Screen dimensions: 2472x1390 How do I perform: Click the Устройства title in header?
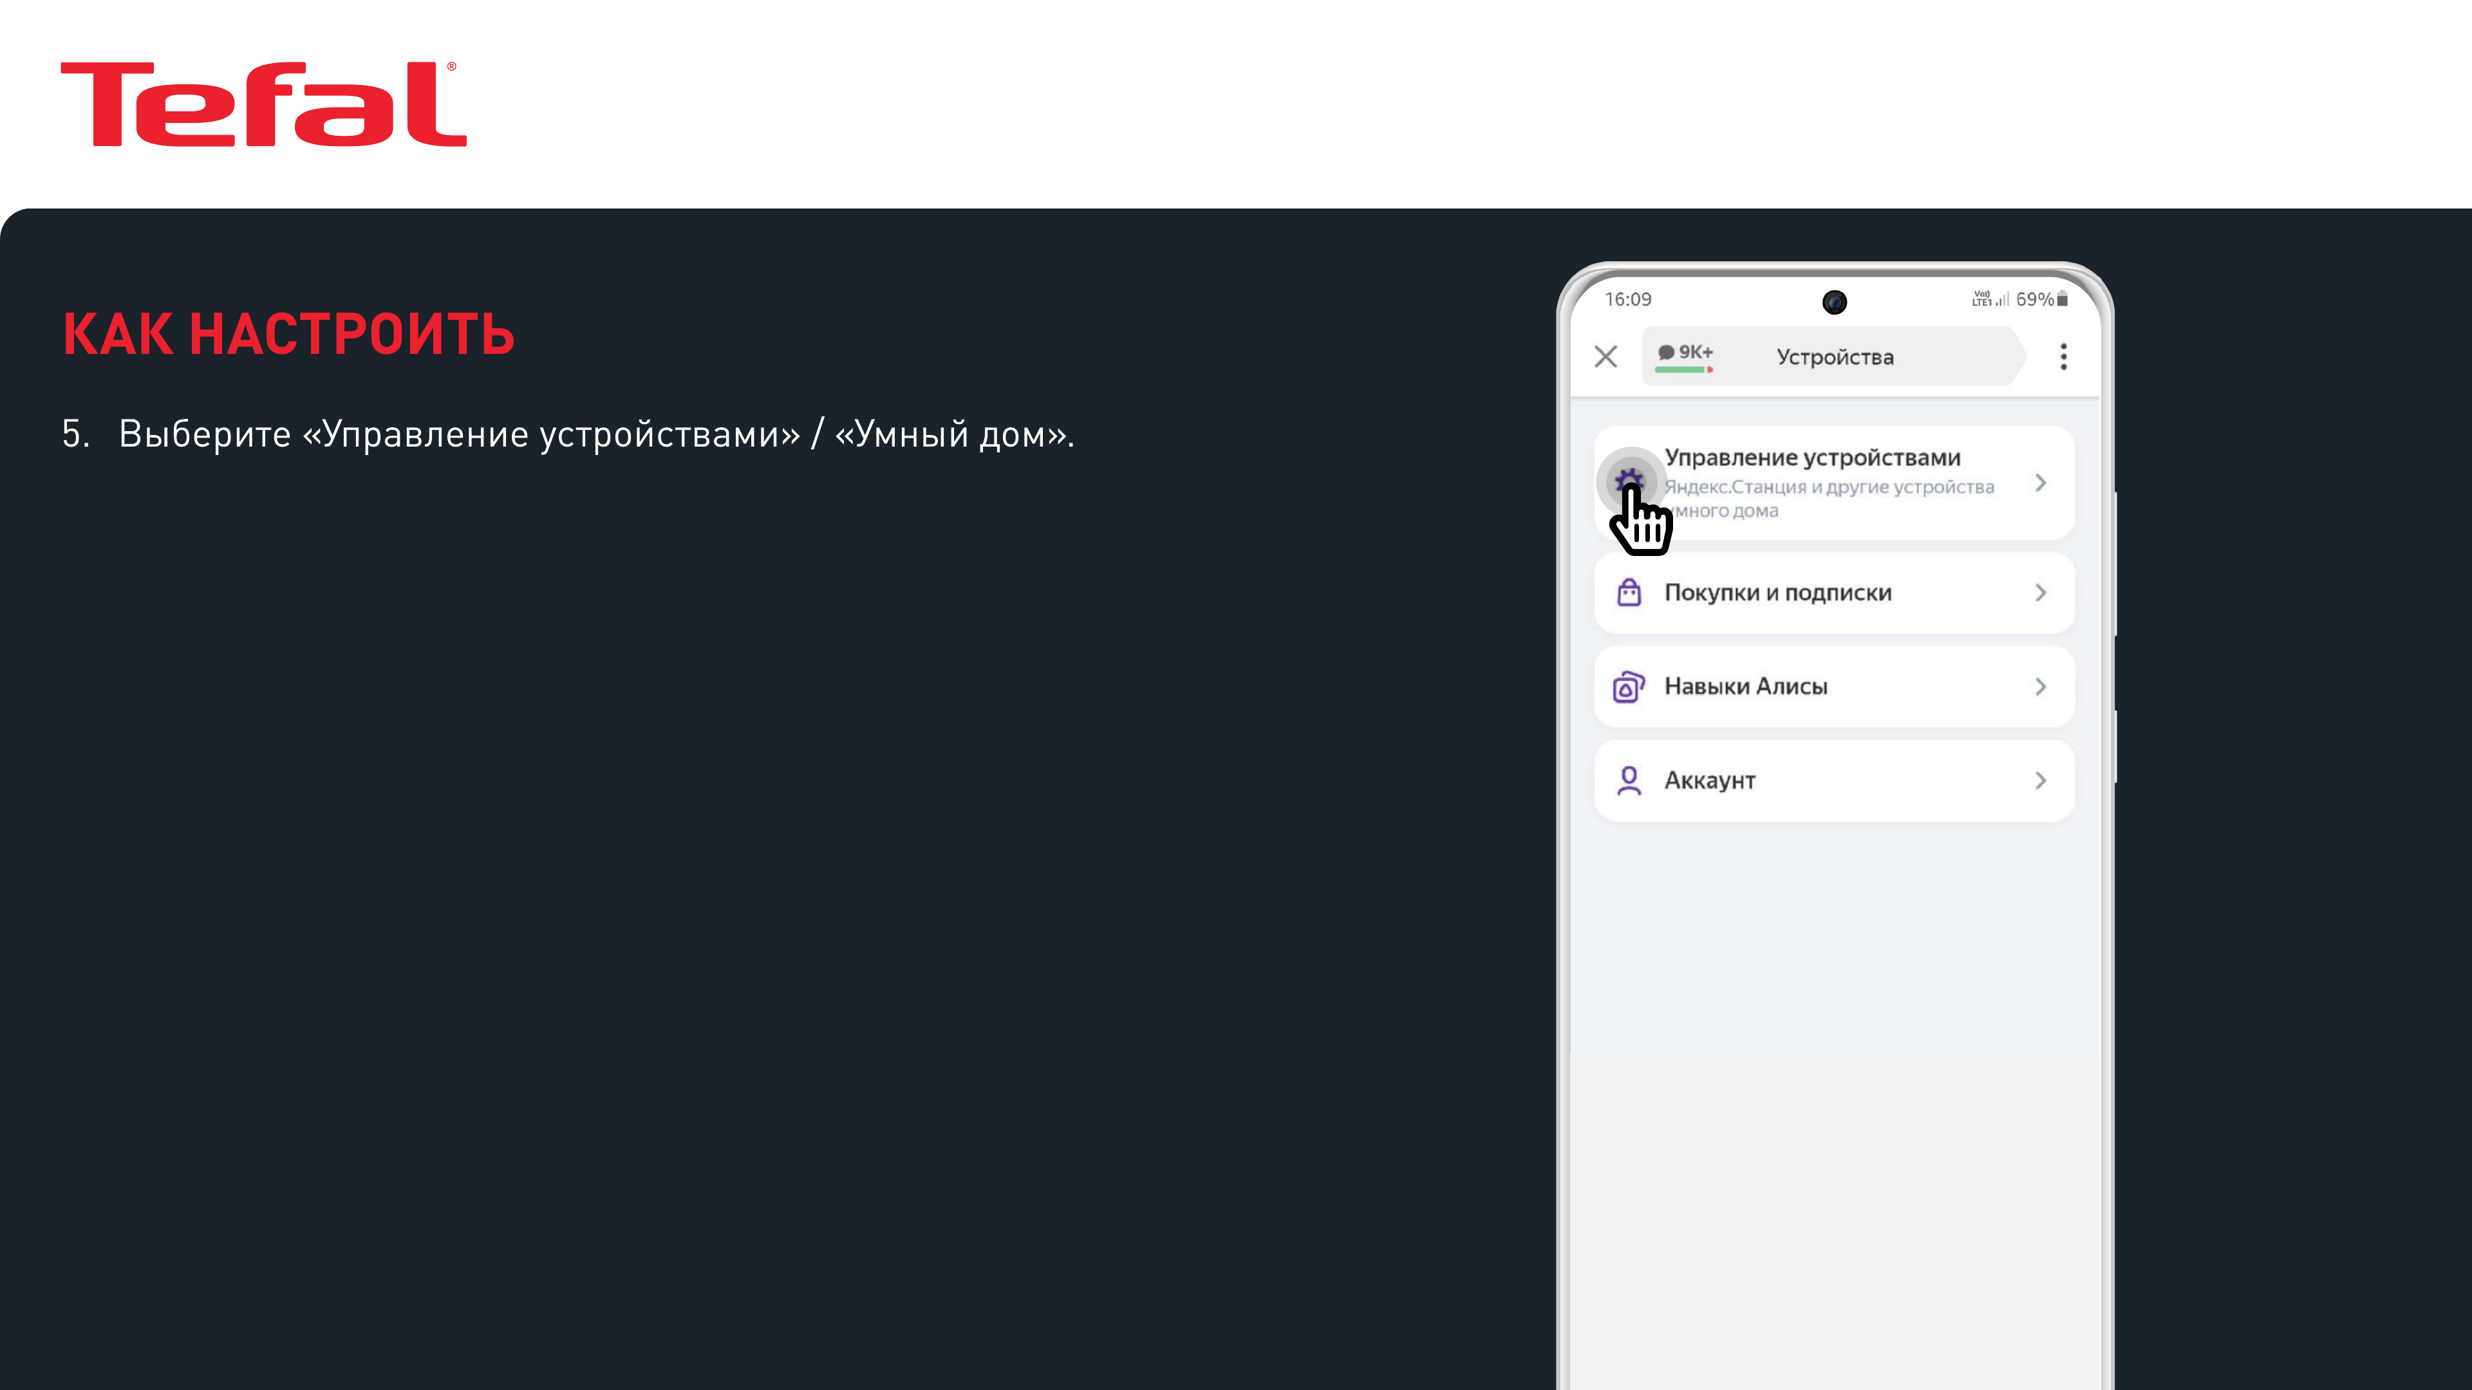1835,357
